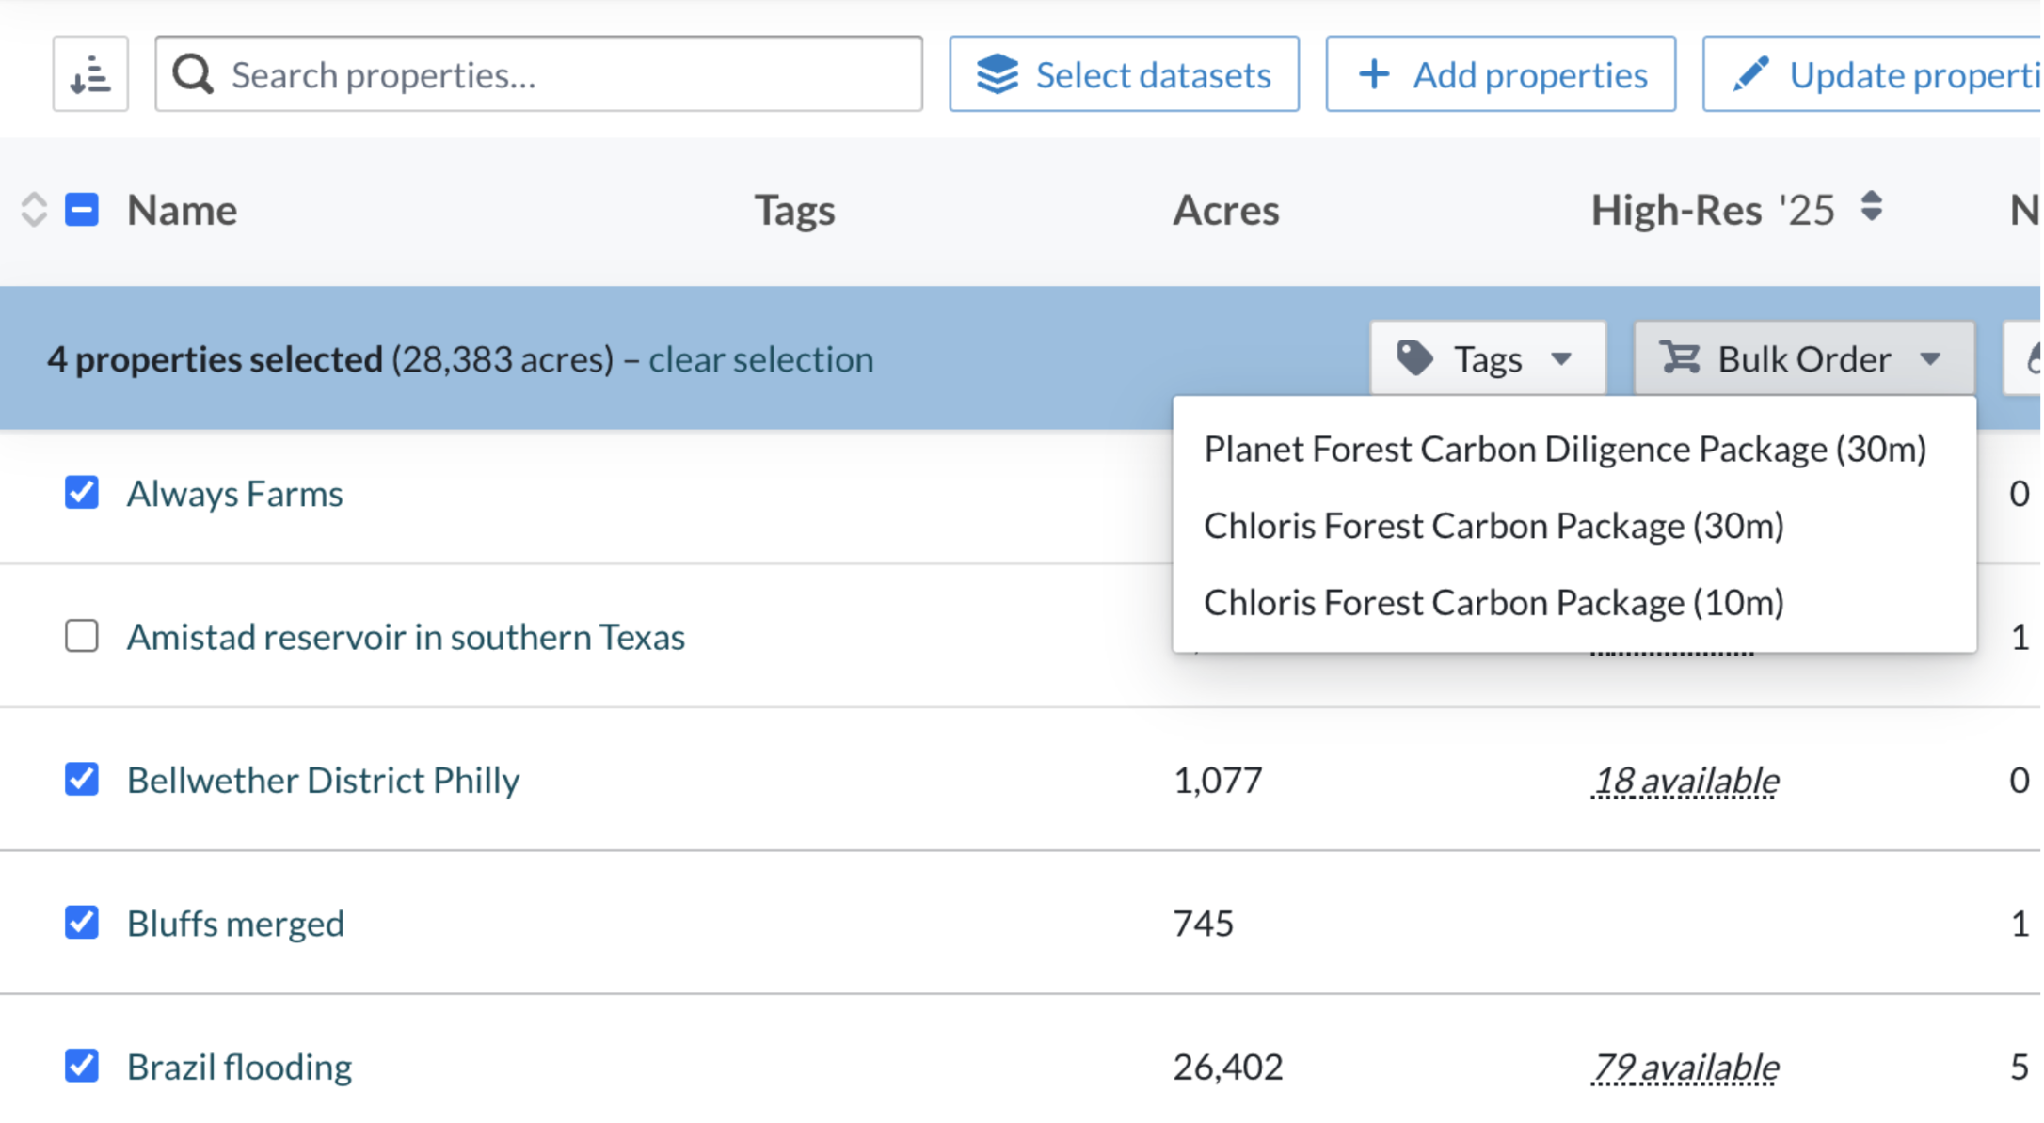Toggle the header select-all checkbox
The image size is (2044, 1123).
(82, 210)
